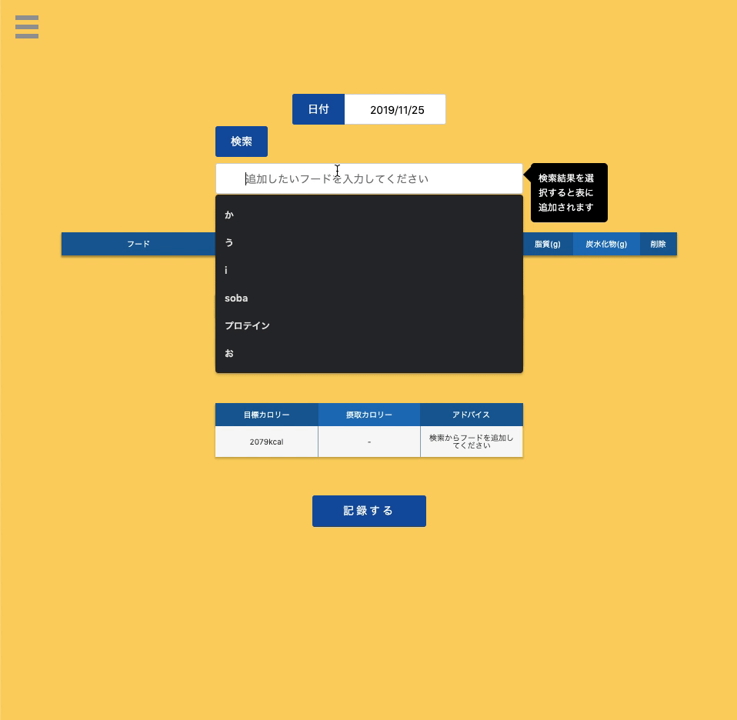Click the 炭水化物(g) column header
The image size is (737, 720).
(606, 244)
